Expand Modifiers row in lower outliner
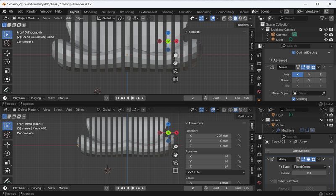336x196 pixels. (273, 130)
